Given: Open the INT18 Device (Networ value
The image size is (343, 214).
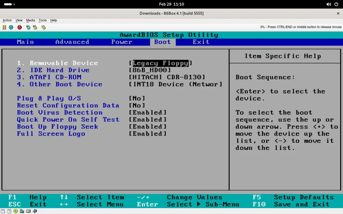Looking at the screenshot, I should click(176, 84).
